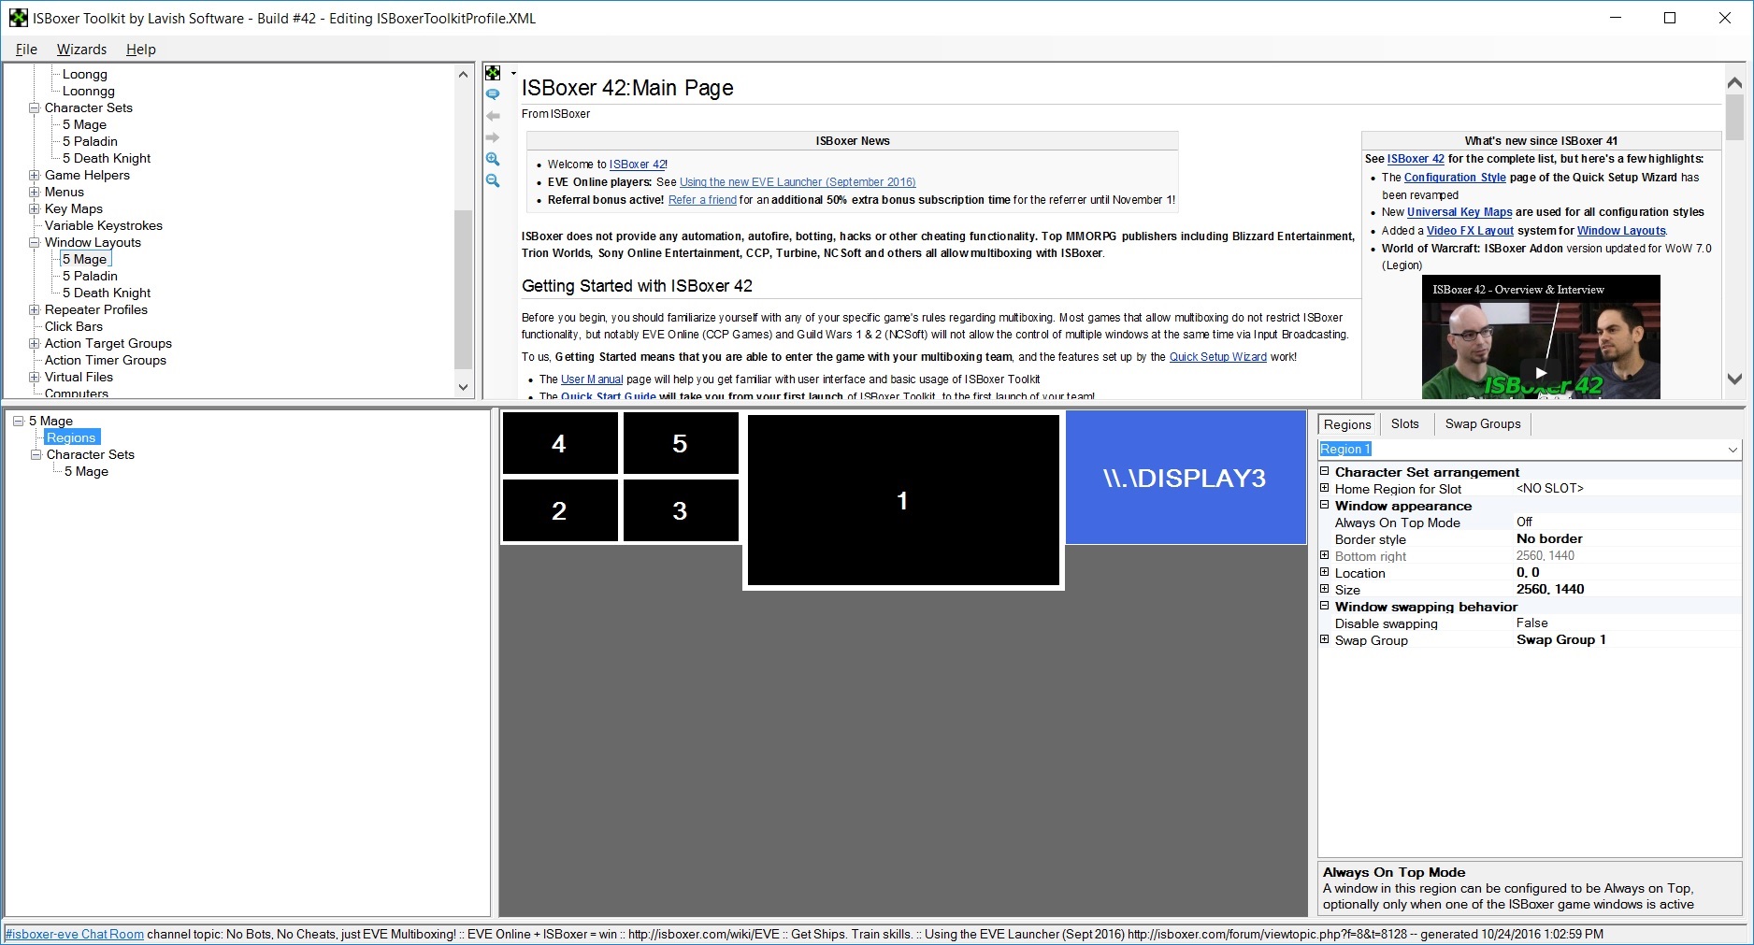Select 5 Death Knight under Window Layouts

(x=107, y=293)
